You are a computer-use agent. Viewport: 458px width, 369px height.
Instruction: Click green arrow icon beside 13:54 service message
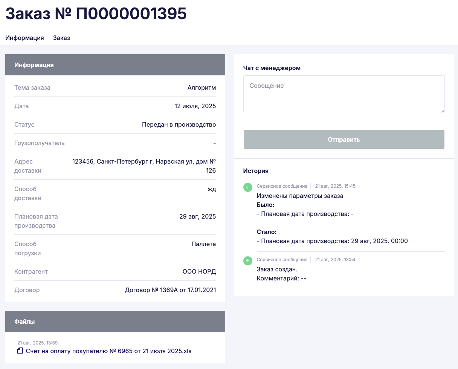(x=247, y=261)
